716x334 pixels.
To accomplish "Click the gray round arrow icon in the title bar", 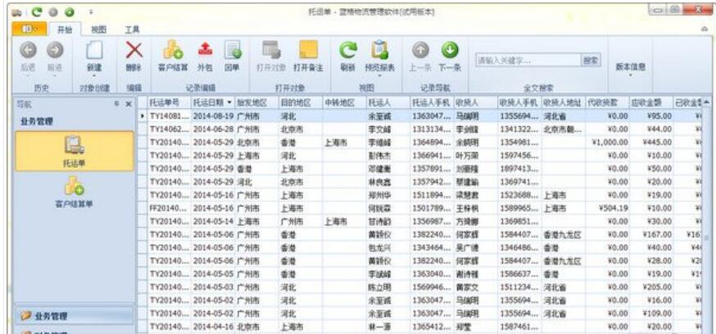I will (x=53, y=11).
